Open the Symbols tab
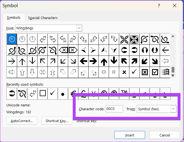 coord(14,18)
